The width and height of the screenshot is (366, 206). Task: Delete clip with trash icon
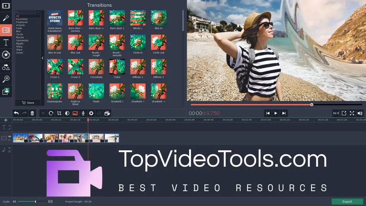click(32, 113)
